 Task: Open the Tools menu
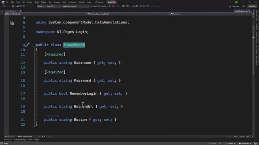point(64,2)
